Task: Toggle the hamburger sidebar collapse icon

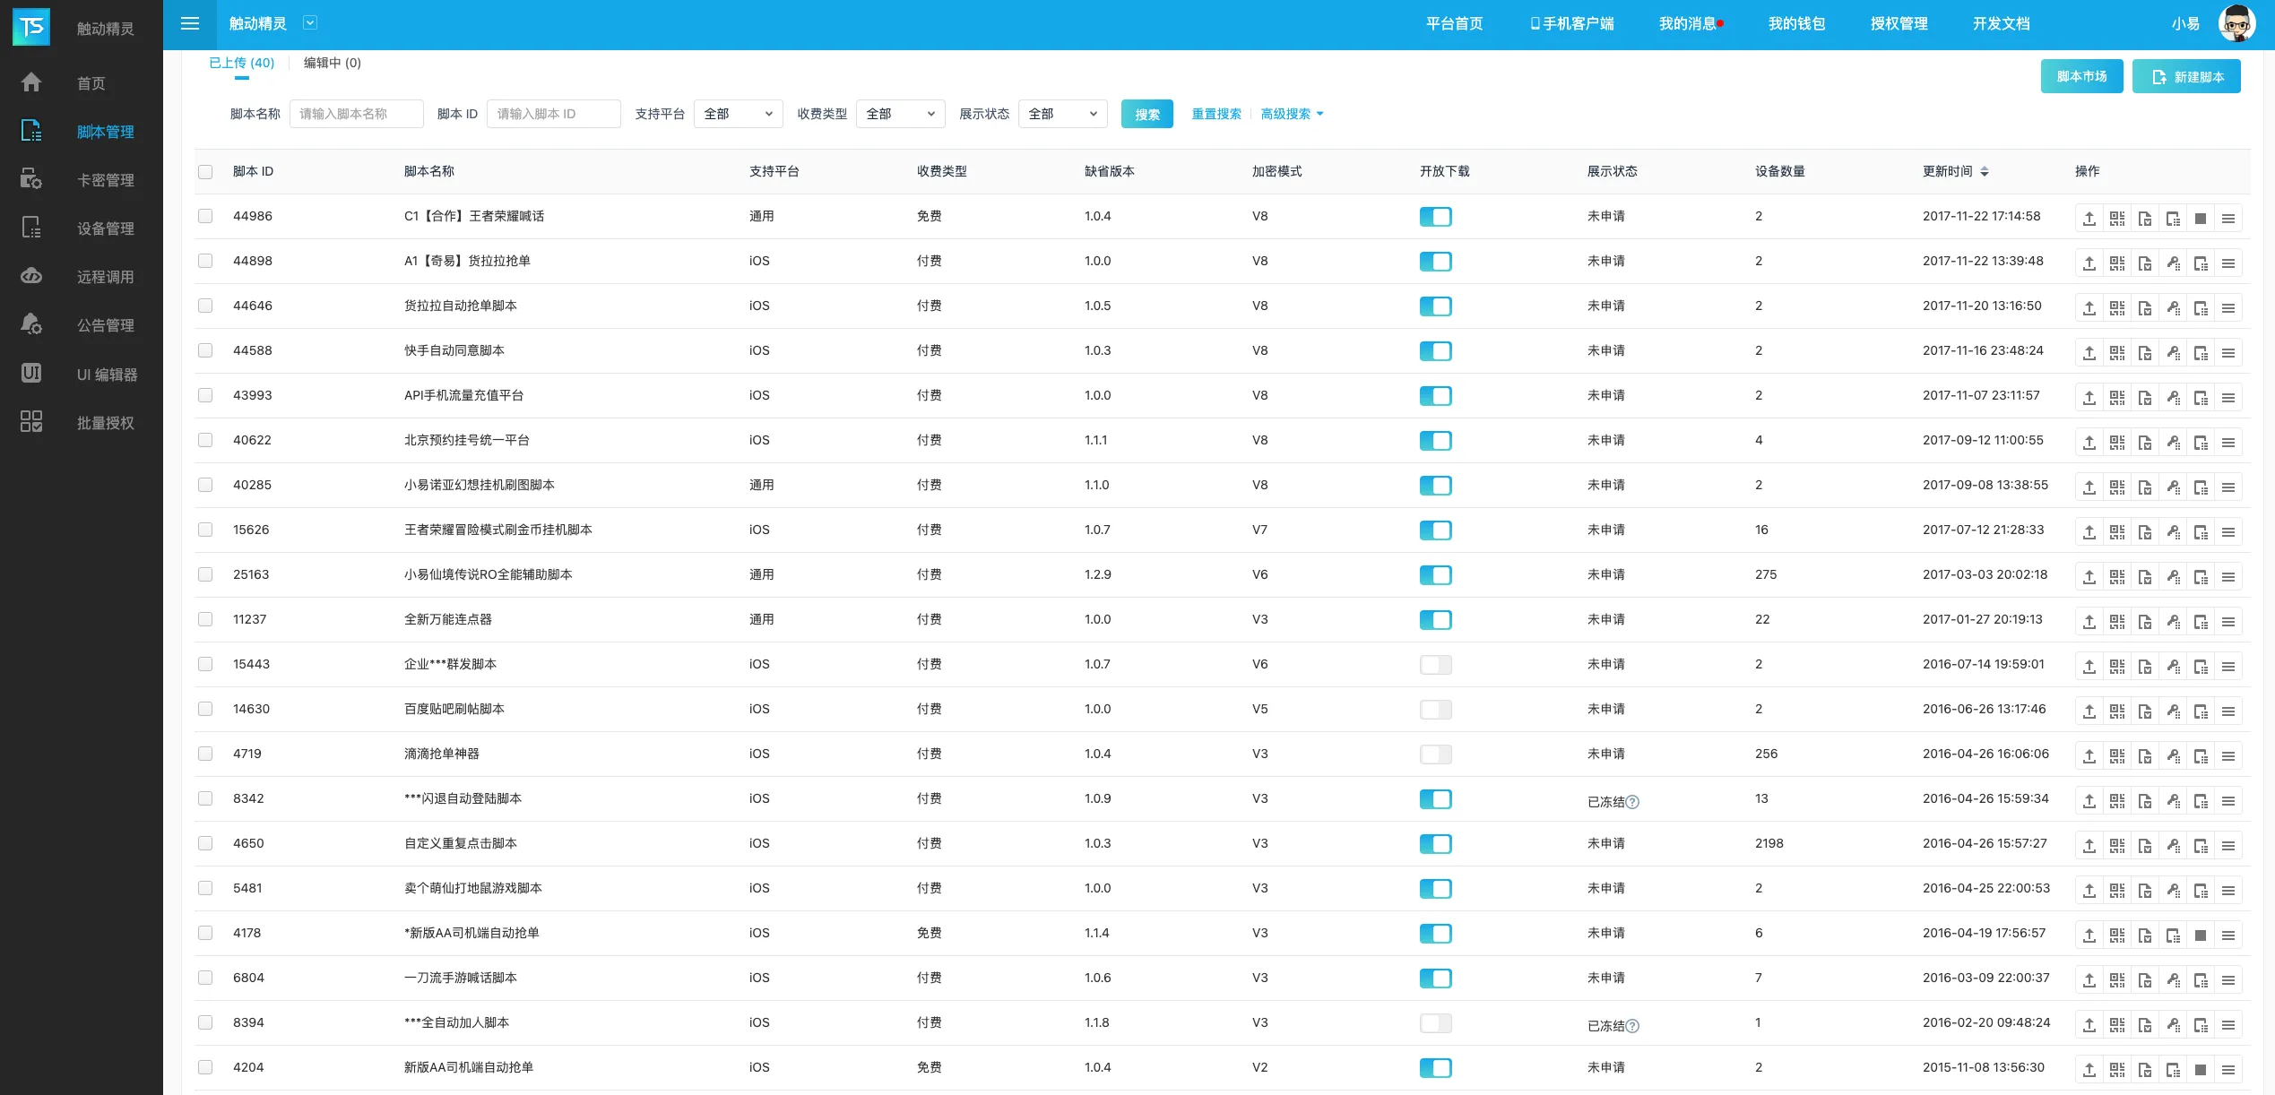Action: tap(190, 24)
